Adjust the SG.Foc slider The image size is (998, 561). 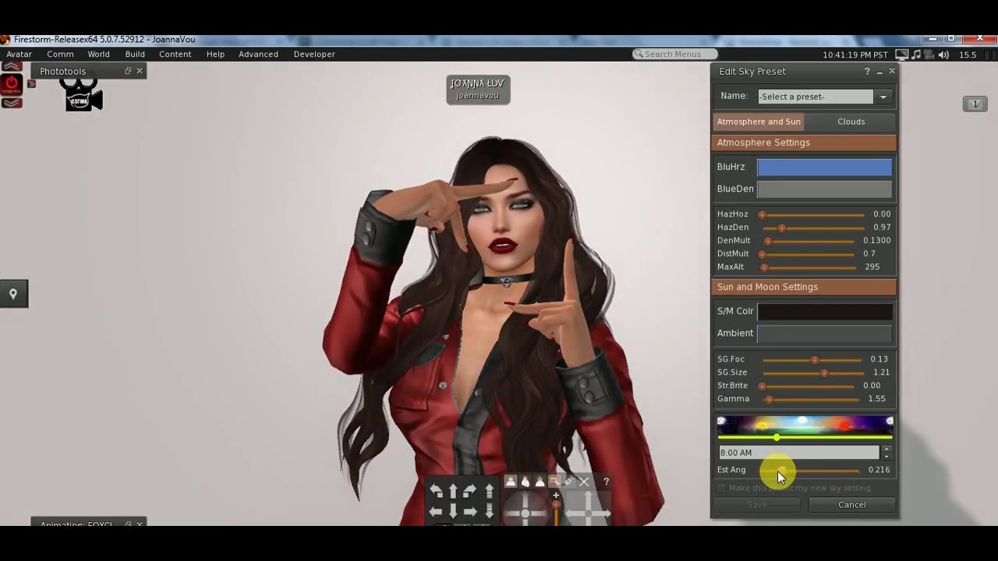[x=812, y=359]
